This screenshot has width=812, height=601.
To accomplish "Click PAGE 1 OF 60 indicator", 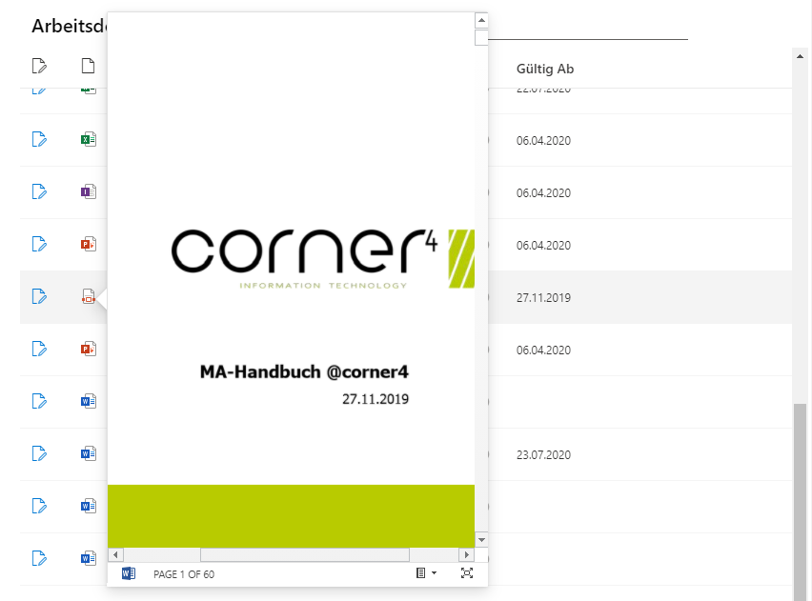I will tap(184, 574).
